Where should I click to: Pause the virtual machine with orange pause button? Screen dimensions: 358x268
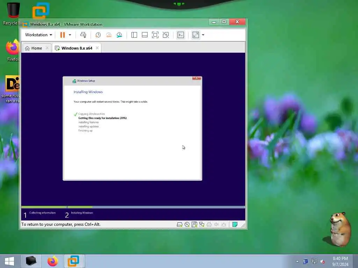point(62,35)
